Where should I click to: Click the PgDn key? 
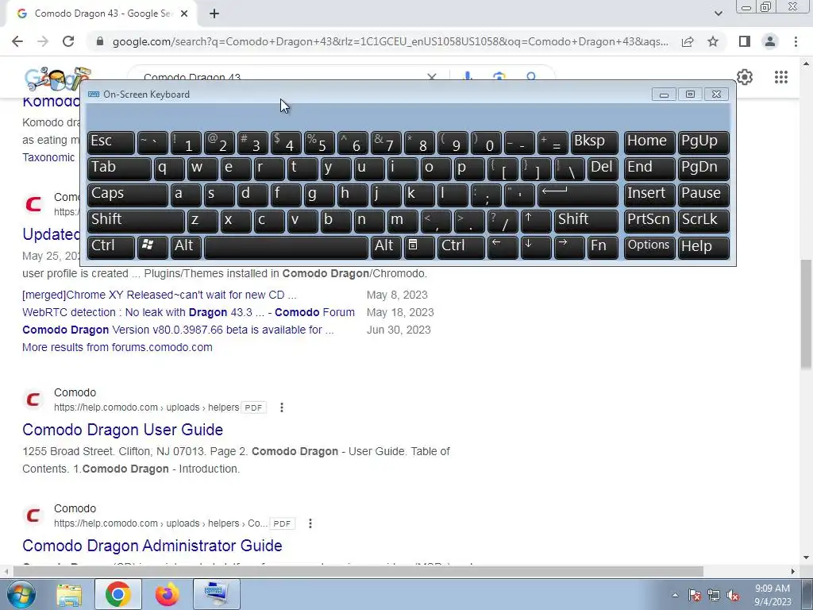(x=703, y=169)
